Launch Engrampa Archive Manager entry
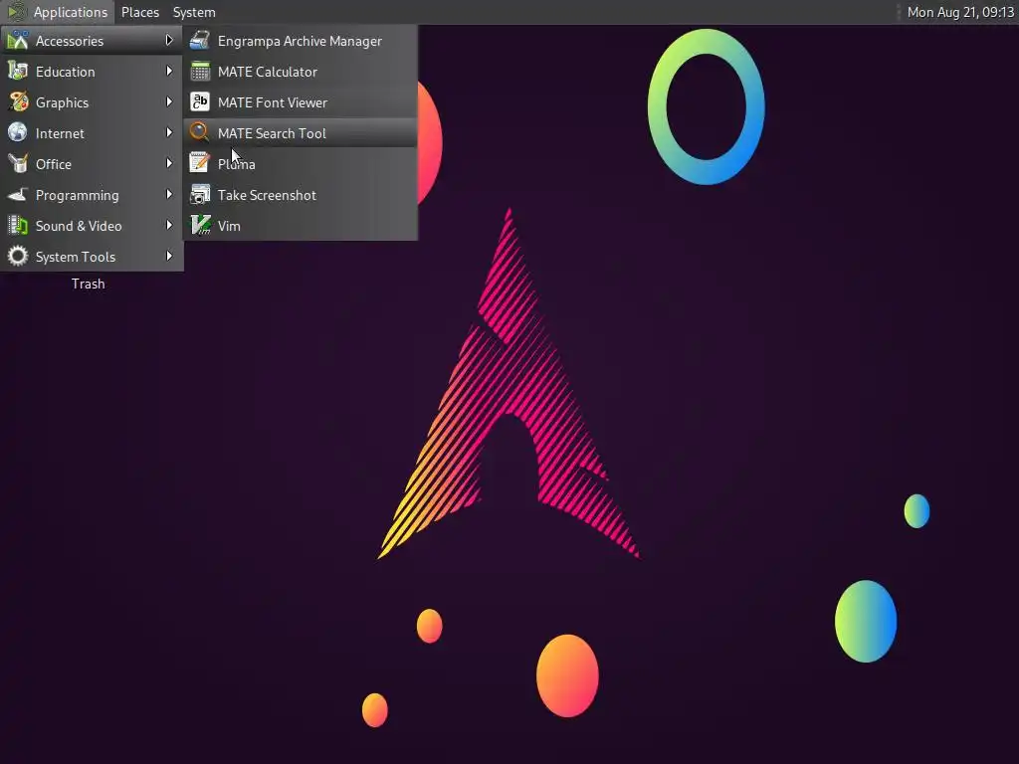This screenshot has width=1019, height=764. [301, 41]
